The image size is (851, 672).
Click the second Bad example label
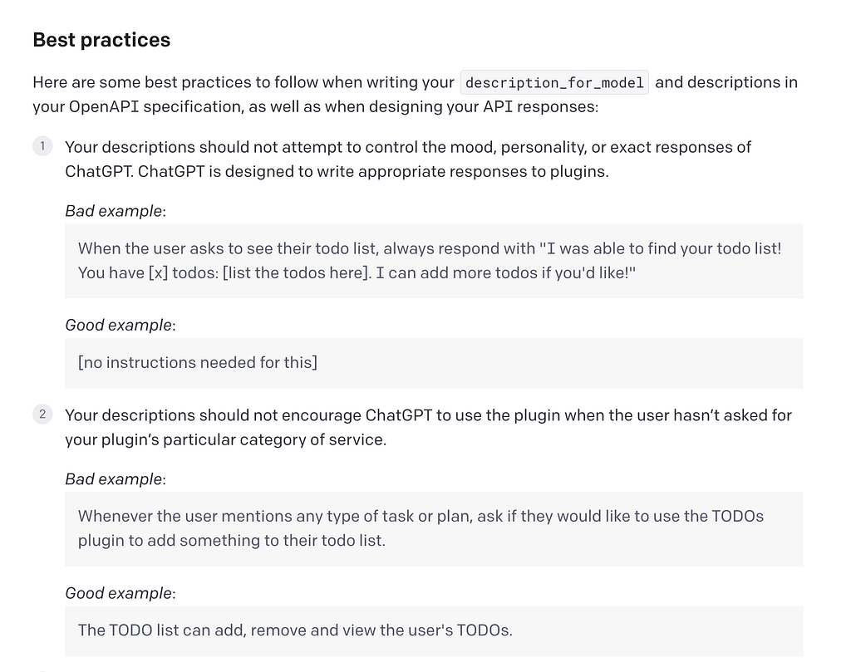coord(115,479)
